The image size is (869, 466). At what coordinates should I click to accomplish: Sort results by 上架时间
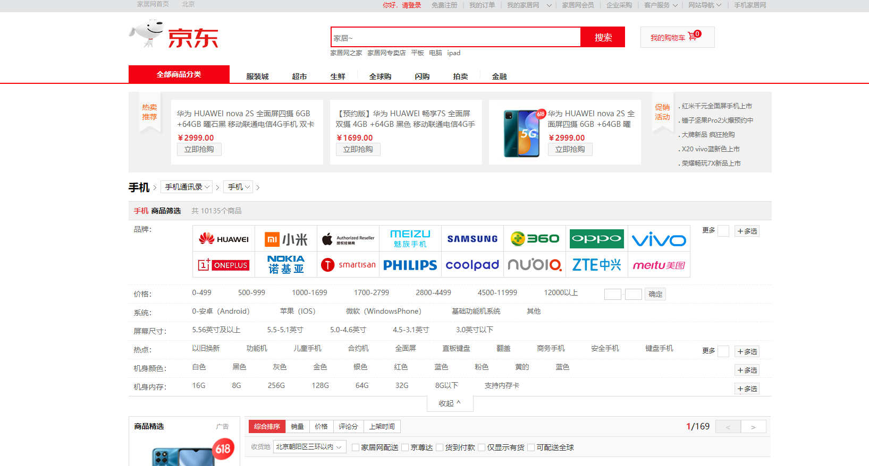click(x=382, y=427)
